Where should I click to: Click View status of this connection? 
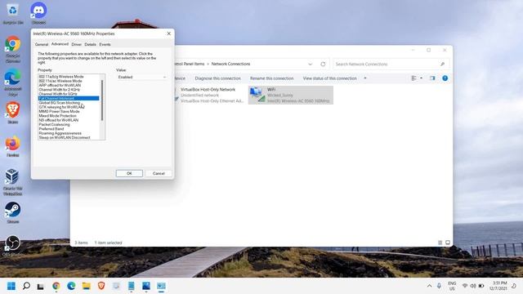[329, 78]
